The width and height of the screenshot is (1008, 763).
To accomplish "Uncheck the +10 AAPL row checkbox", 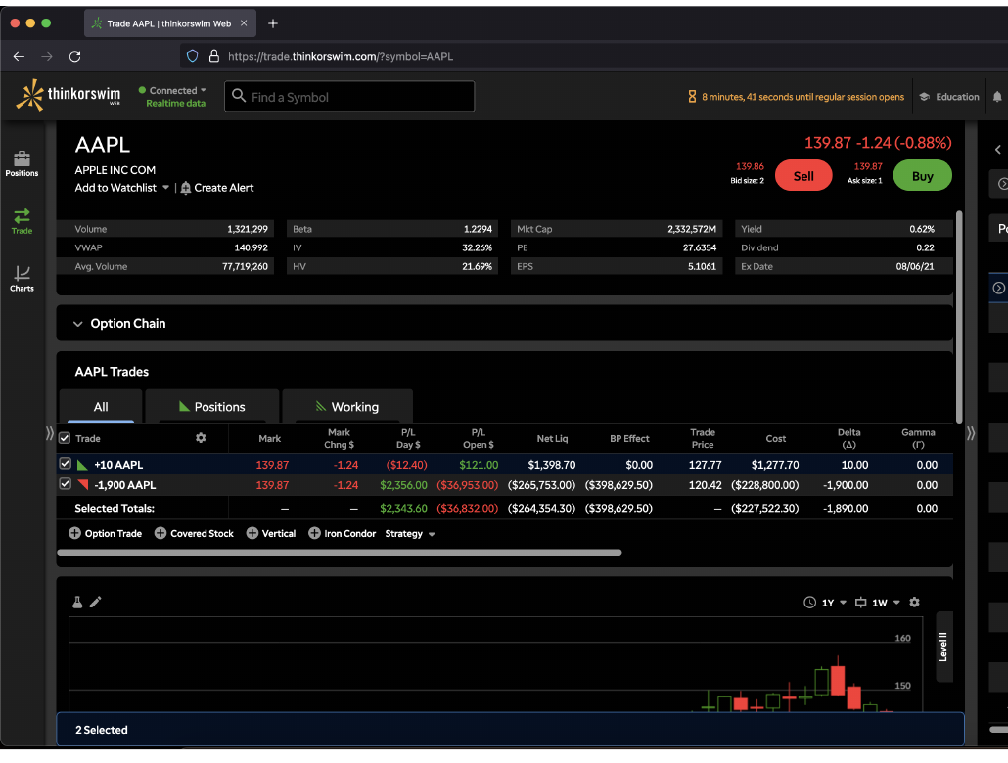I will [65, 464].
